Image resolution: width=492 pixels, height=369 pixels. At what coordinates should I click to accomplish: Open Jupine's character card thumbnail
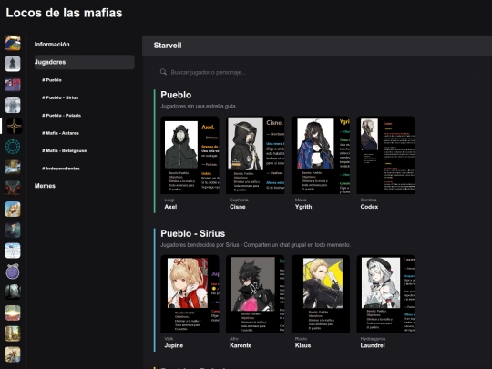pyautogui.click(x=190, y=293)
